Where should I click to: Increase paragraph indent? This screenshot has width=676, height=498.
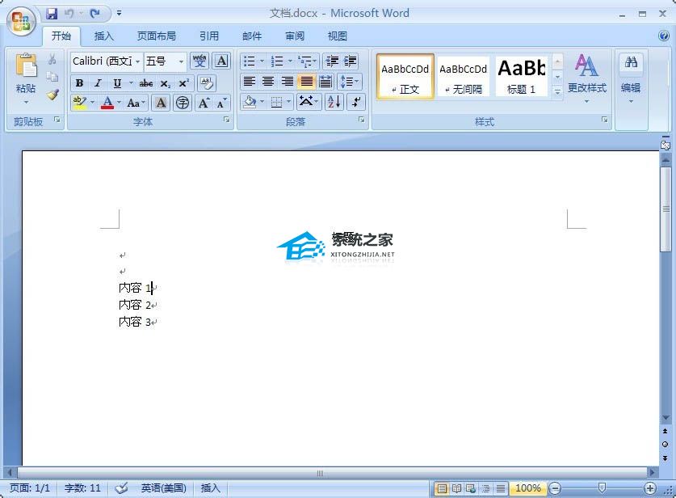[x=350, y=61]
